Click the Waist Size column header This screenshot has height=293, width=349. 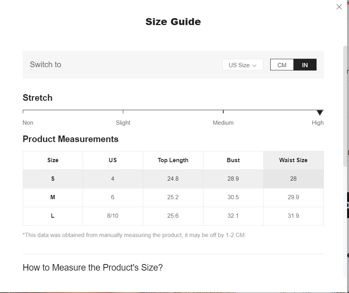(x=293, y=160)
